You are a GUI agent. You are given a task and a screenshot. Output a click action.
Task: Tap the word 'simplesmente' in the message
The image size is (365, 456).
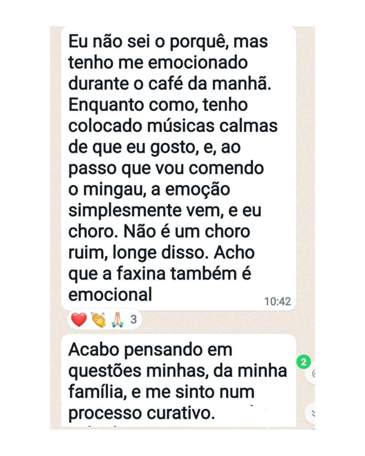point(125,211)
